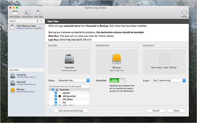Screen dimensions: 197x123
Task: Click the Yosemite disk icon in file tree
Action: tap(57, 90)
